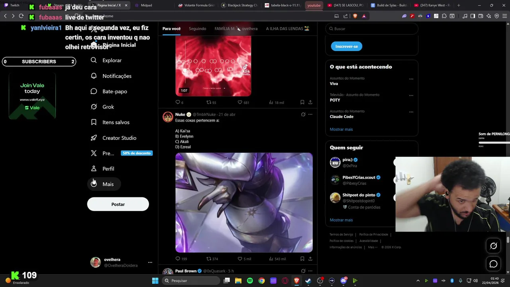
Task: Open Termos de Serviço footer link
Action: click(341, 234)
